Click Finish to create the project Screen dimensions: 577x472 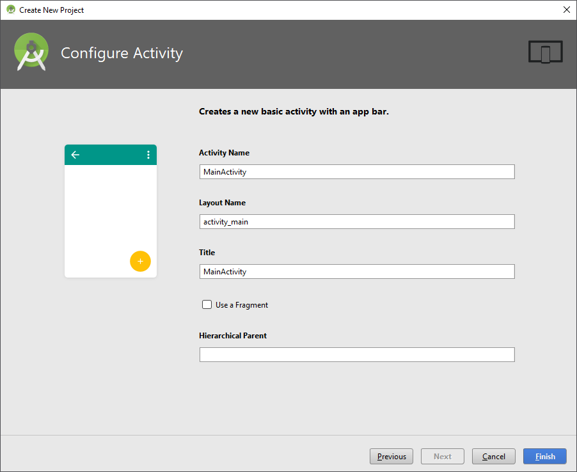coord(545,457)
